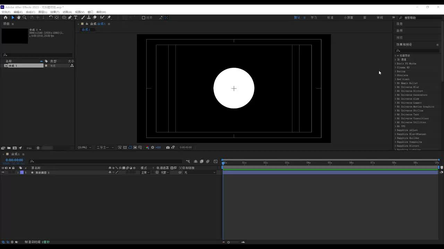Screen dimensions: 444x249
Task: Click the Effects & Presets search field
Action: [418, 50]
